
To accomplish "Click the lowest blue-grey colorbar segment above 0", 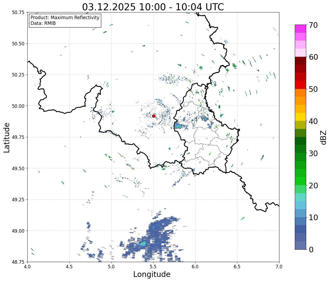I will click(x=300, y=245).
